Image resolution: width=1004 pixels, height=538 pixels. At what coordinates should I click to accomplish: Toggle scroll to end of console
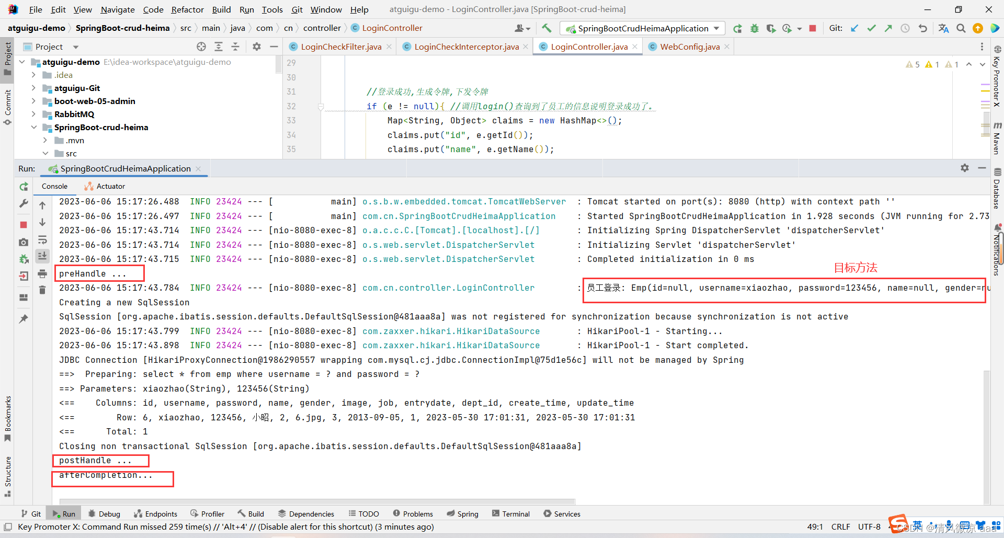pyautogui.click(x=42, y=256)
